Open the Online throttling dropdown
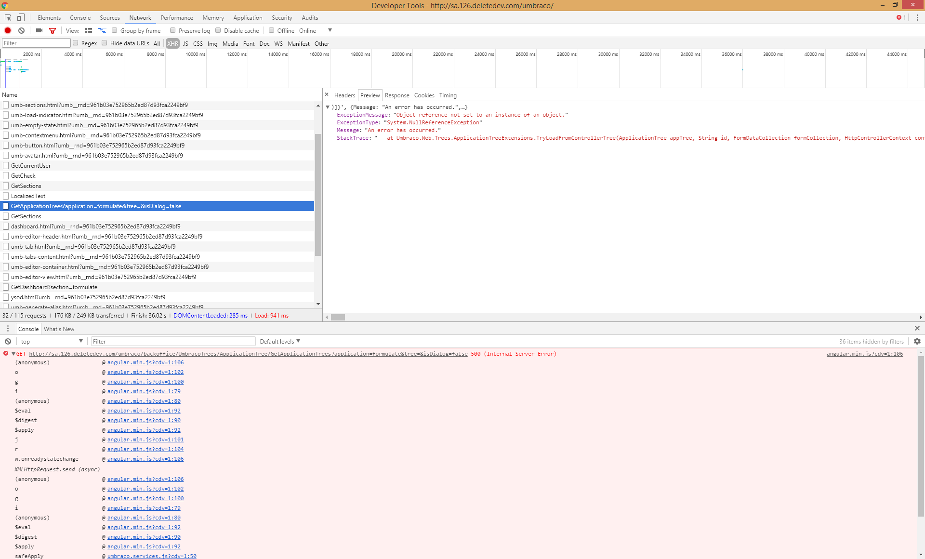 pyautogui.click(x=316, y=30)
